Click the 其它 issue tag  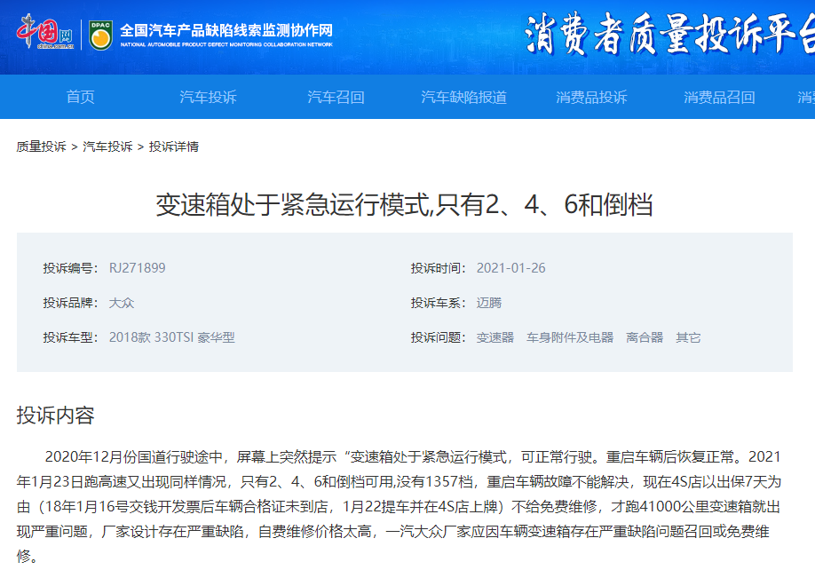pyautogui.click(x=688, y=337)
